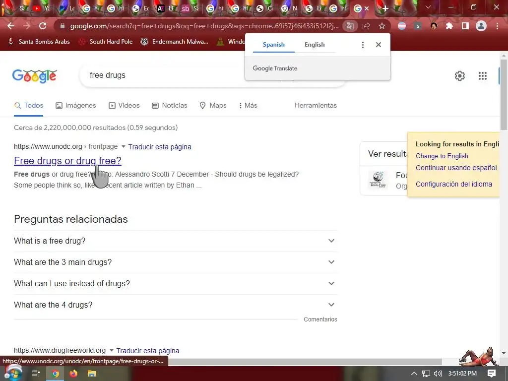Open Google search settings gear
This screenshot has height=381, width=508.
[x=460, y=76]
